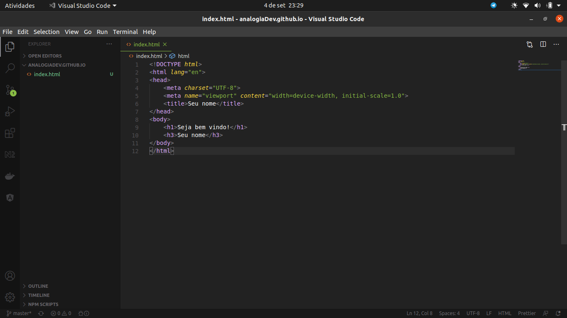
Task: Click the feedback icon in status bar
Action: 545,313
